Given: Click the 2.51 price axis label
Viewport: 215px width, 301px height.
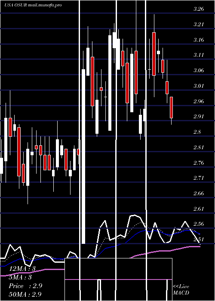Looking at the screenshot, I should point(199,240).
